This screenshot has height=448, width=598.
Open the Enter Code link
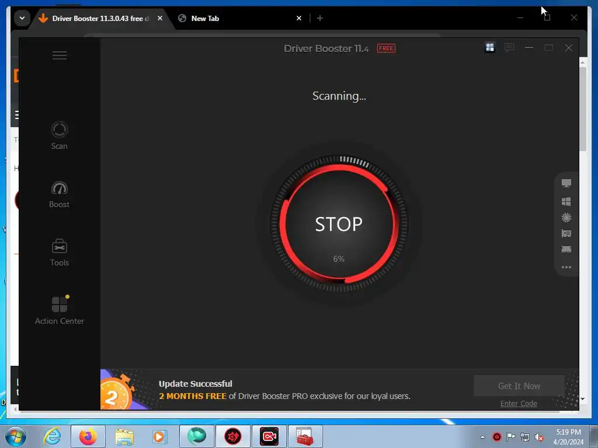click(519, 404)
